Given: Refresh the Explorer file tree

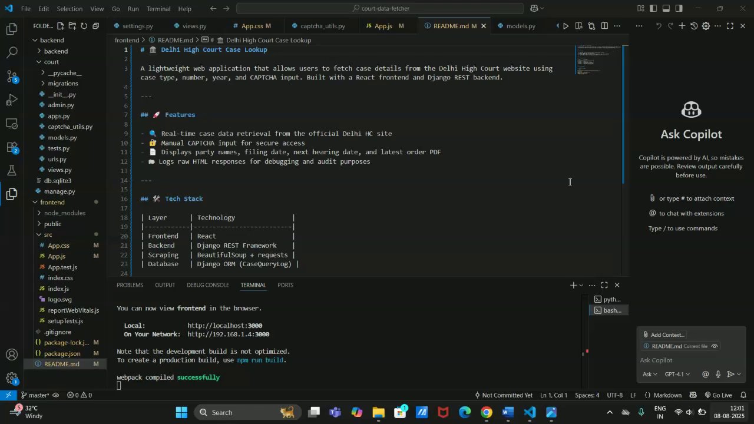Looking at the screenshot, I should pos(84,26).
